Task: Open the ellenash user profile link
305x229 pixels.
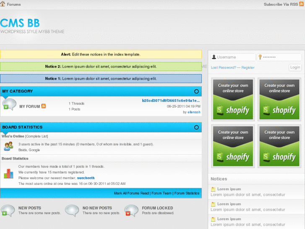Action: click(194, 112)
